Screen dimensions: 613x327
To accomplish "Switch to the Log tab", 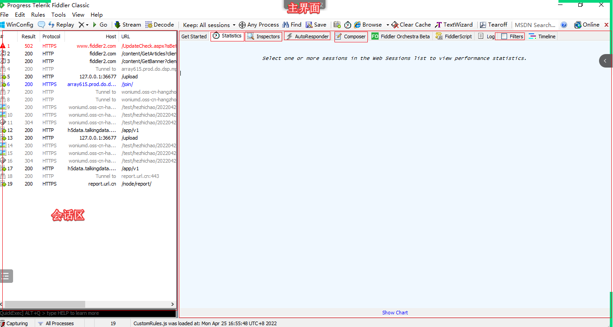I will point(486,36).
